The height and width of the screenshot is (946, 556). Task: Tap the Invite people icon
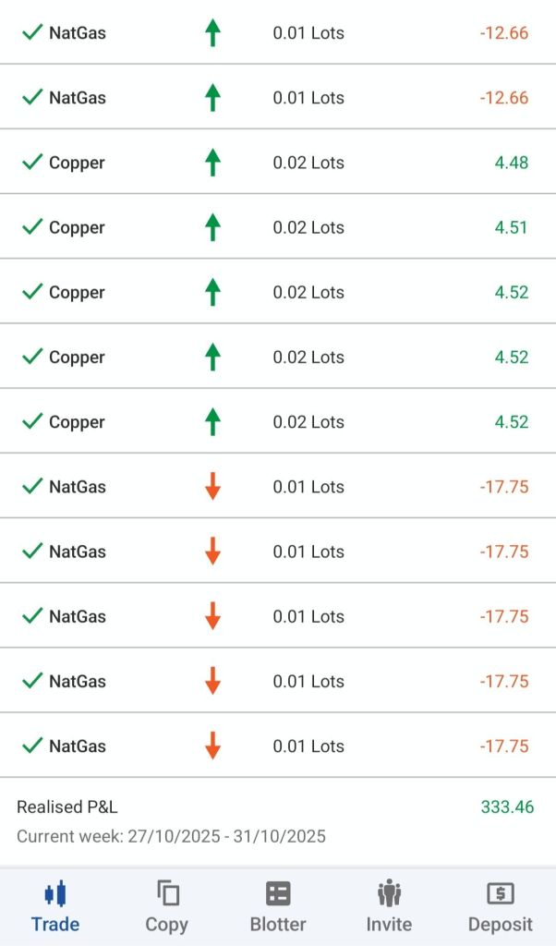389,893
